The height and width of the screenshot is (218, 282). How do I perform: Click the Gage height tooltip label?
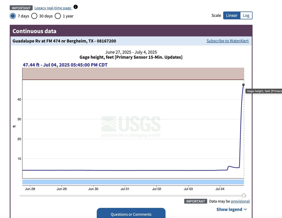264,91
